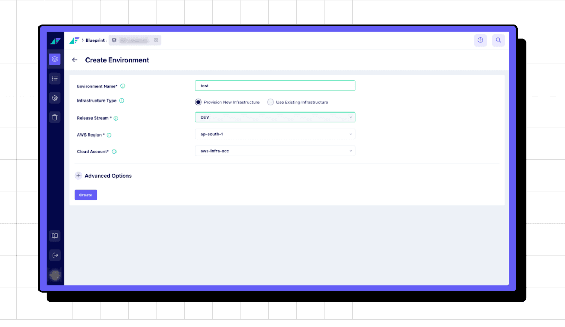Click the layers icon in sidebar

click(x=55, y=59)
